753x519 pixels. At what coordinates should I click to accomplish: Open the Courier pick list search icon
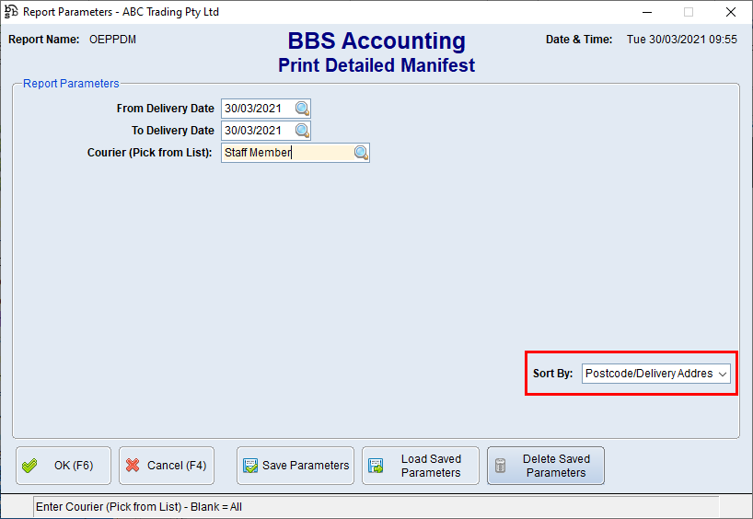coord(361,153)
